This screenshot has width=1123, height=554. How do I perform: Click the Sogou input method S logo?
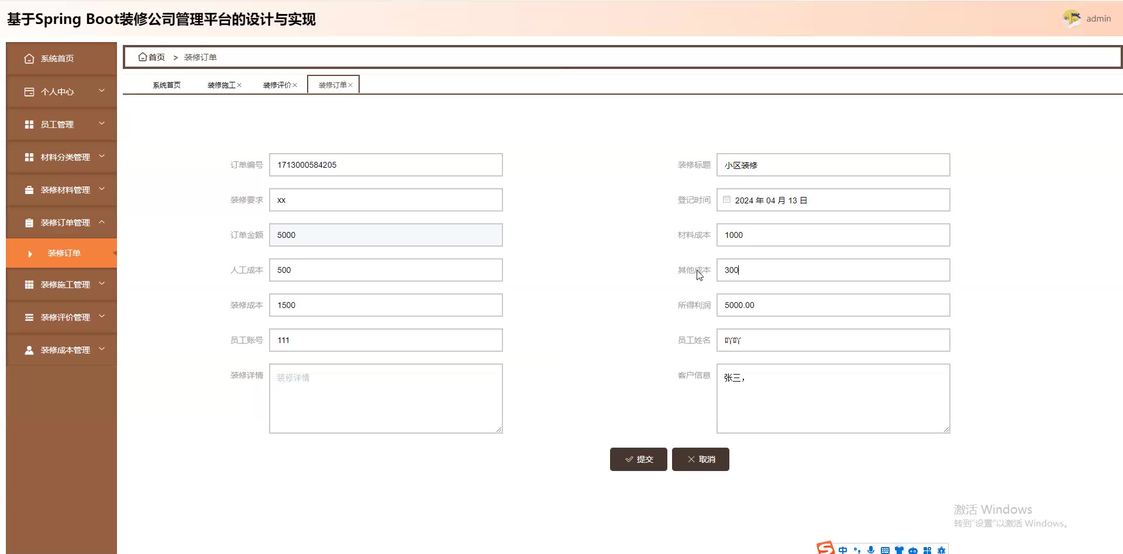click(x=826, y=548)
